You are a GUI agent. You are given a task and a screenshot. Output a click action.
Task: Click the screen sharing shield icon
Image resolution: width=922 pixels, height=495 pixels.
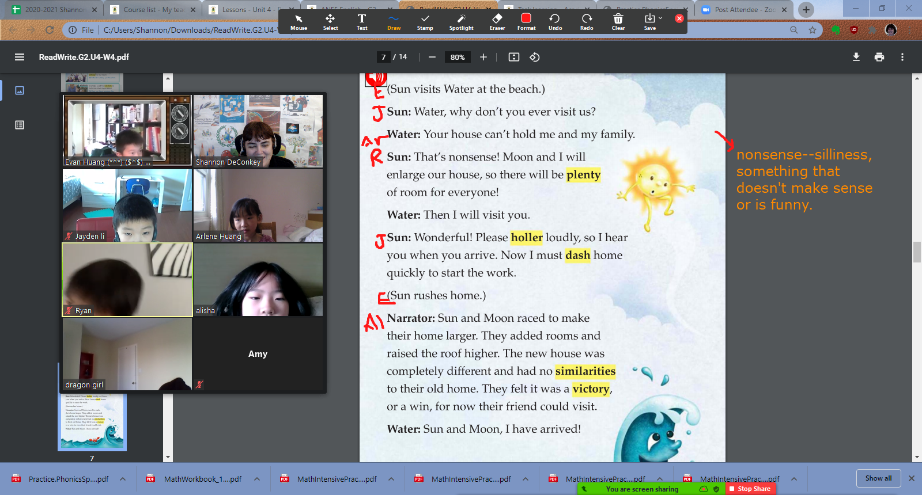716,489
